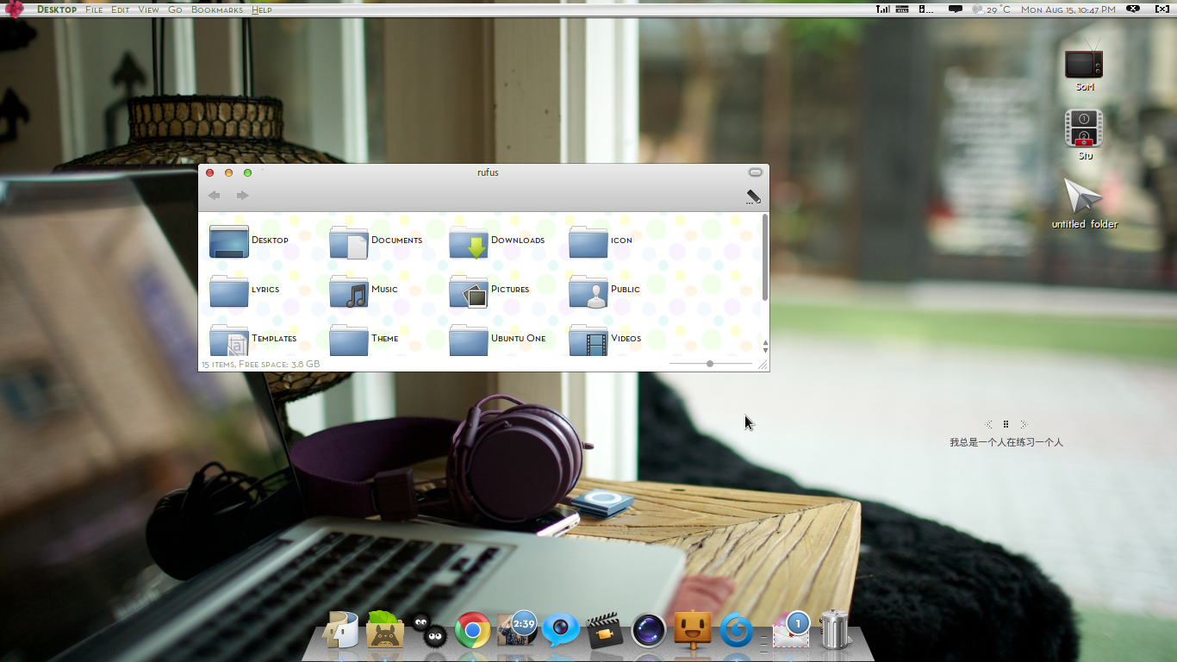This screenshot has width=1177, height=662.
Task: Click the scroll down arrow at scrollbar bottom
Action: (x=765, y=351)
